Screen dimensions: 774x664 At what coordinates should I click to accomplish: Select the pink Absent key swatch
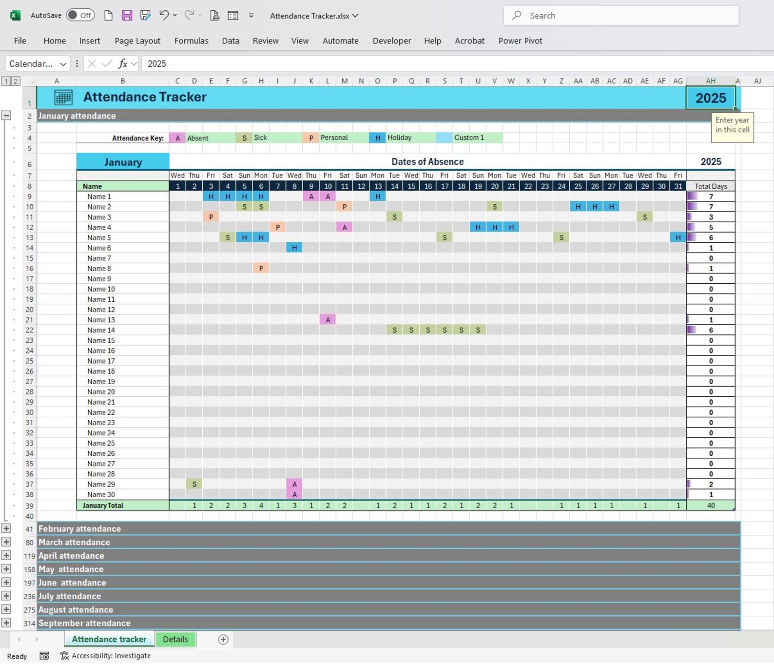177,138
